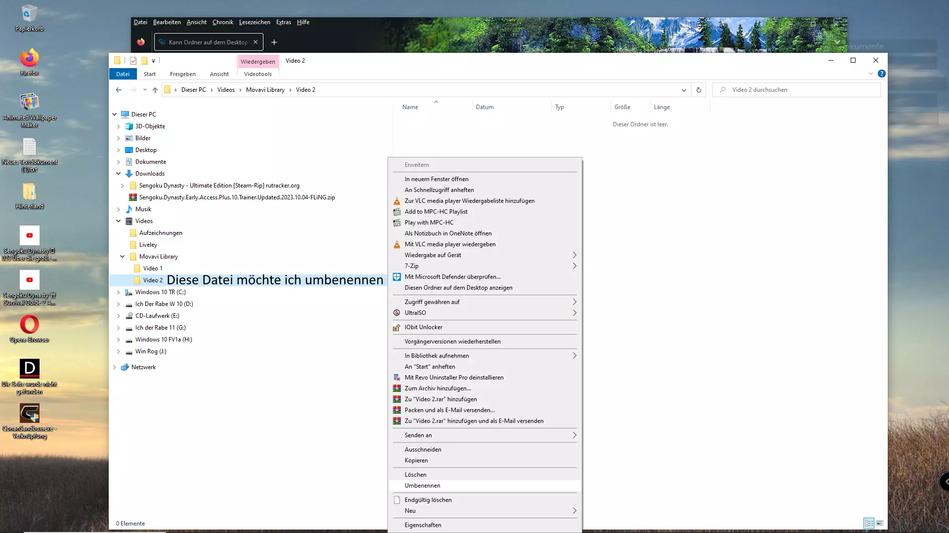Open a new Firefox tab with plus
The width and height of the screenshot is (949, 533).
click(274, 42)
